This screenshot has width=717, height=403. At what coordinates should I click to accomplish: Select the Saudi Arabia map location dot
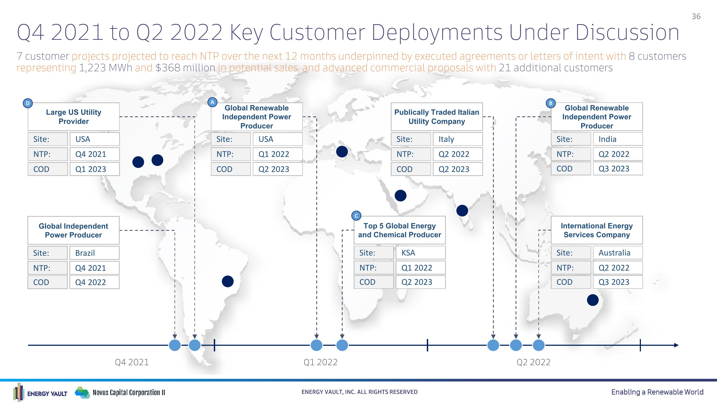click(400, 196)
